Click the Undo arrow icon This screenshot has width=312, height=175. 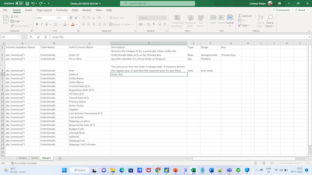[x=33, y=3]
